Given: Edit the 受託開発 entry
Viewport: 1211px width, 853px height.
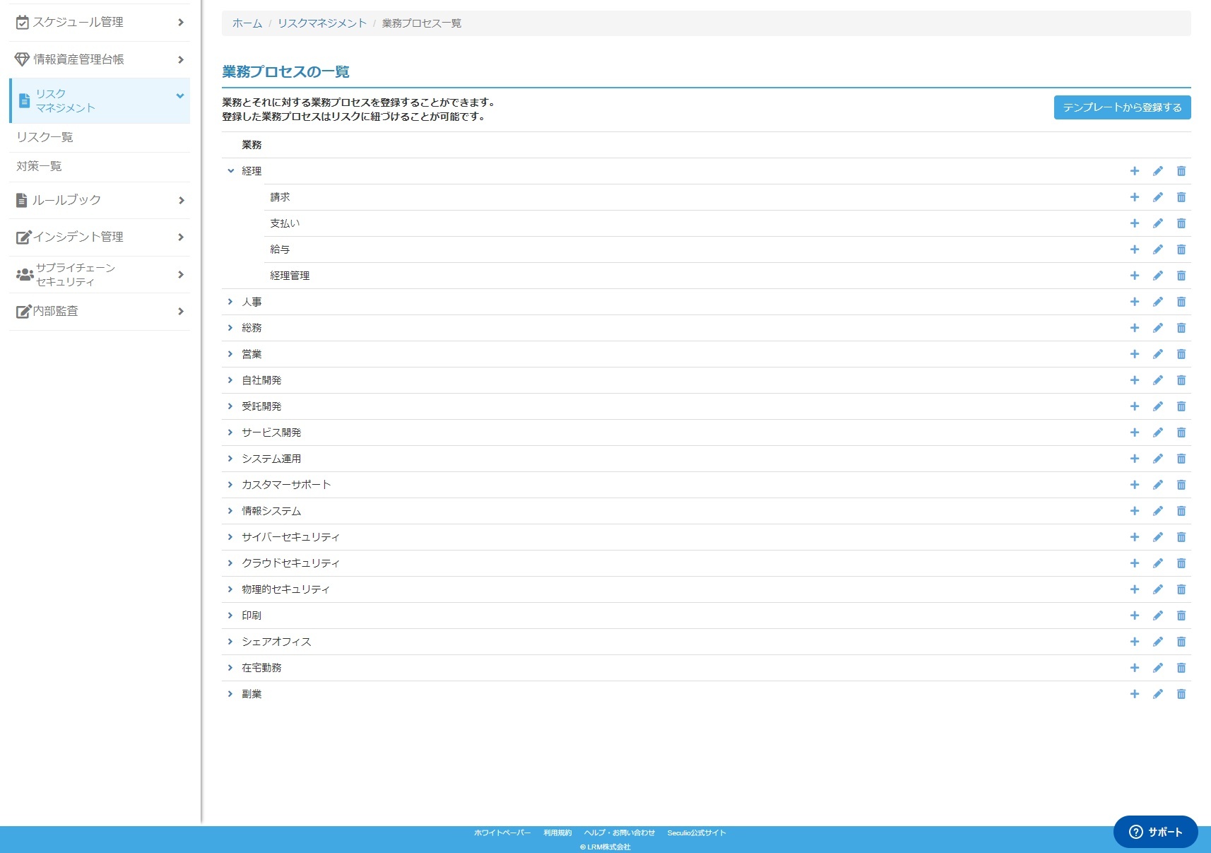Looking at the screenshot, I should tap(1157, 406).
